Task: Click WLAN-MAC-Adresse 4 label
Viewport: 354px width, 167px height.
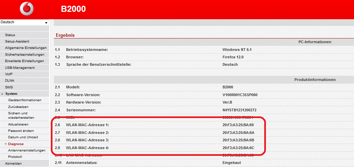Action: pyautogui.click(x=87, y=148)
